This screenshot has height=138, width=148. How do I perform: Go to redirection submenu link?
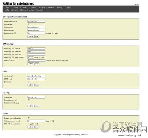[x=39, y=10]
